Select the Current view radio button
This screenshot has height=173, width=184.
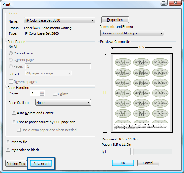coord(11,53)
